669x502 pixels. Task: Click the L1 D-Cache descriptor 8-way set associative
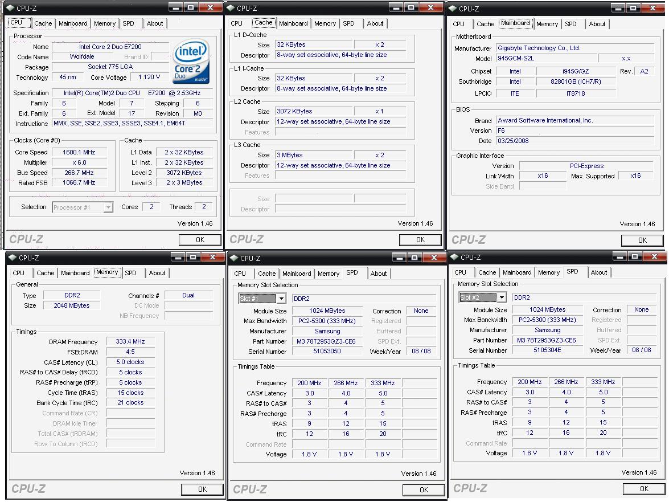(x=340, y=55)
